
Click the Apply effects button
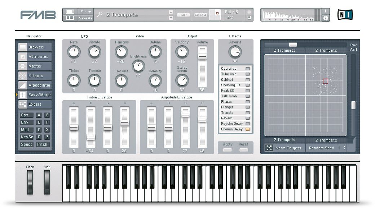coord(228,150)
